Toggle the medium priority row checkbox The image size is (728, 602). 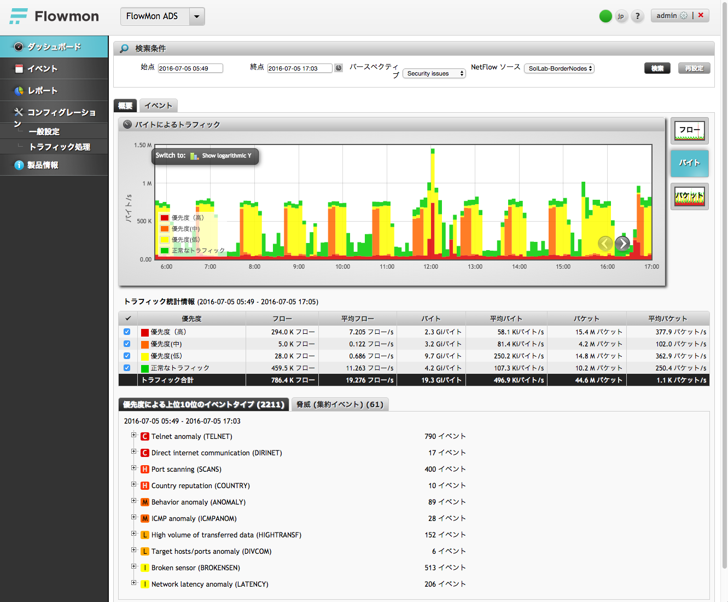127,344
